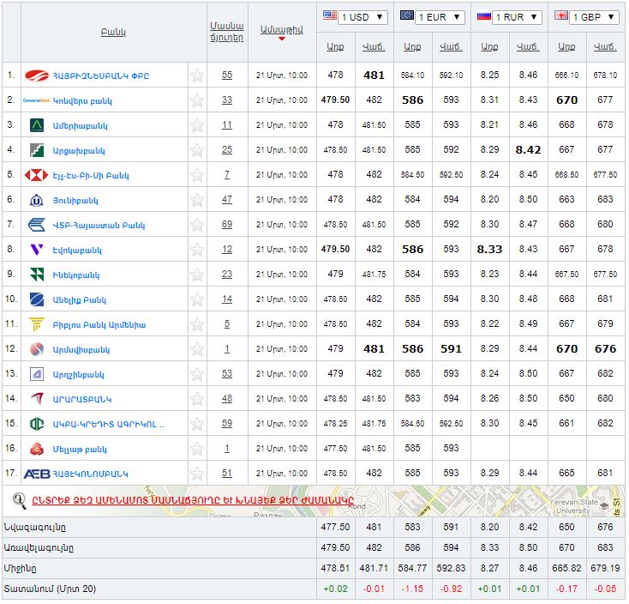Screen dimensions: 629x604
Task: Sort by the Ամսաթիվ date column header
Action: pyautogui.click(x=281, y=29)
